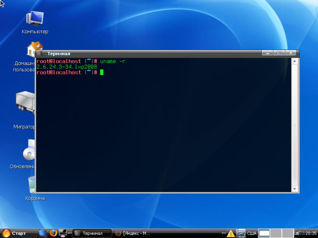Launch Firefox from the quick launch bar

coord(53,233)
